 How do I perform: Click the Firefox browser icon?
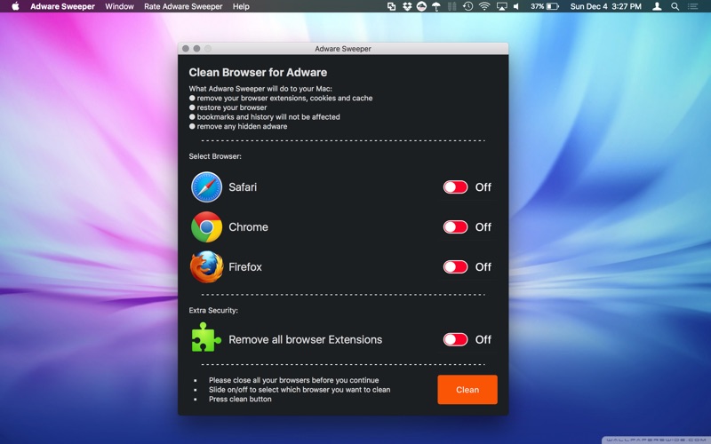pyautogui.click(x=206, y=267)
